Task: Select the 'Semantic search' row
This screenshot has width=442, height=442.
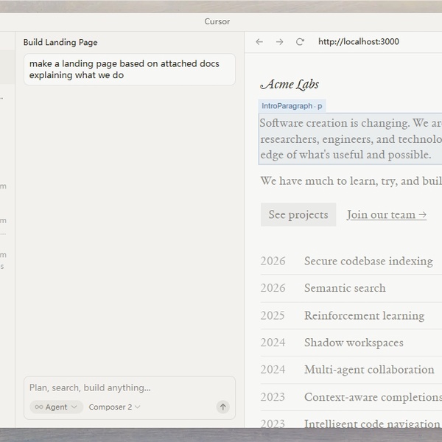Action: point(345,288)
